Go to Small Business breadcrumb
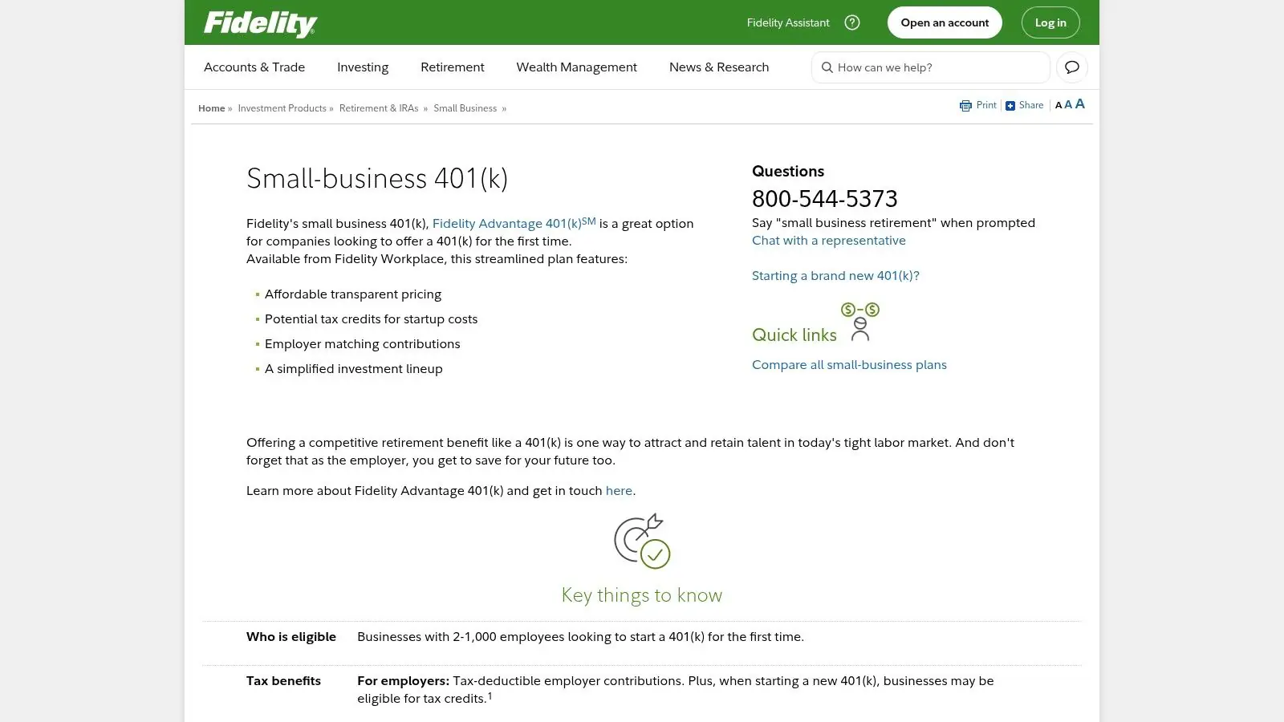This screenshot has width=1284, height=722. pos(465,108)
